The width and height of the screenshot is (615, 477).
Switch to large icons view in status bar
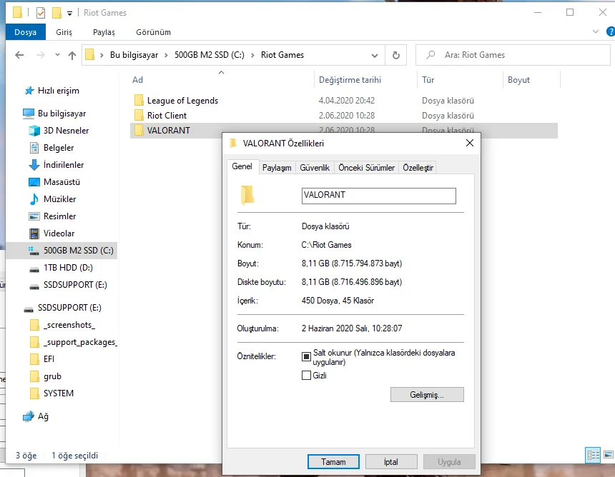pyautogui.click(x=609, y=455)
